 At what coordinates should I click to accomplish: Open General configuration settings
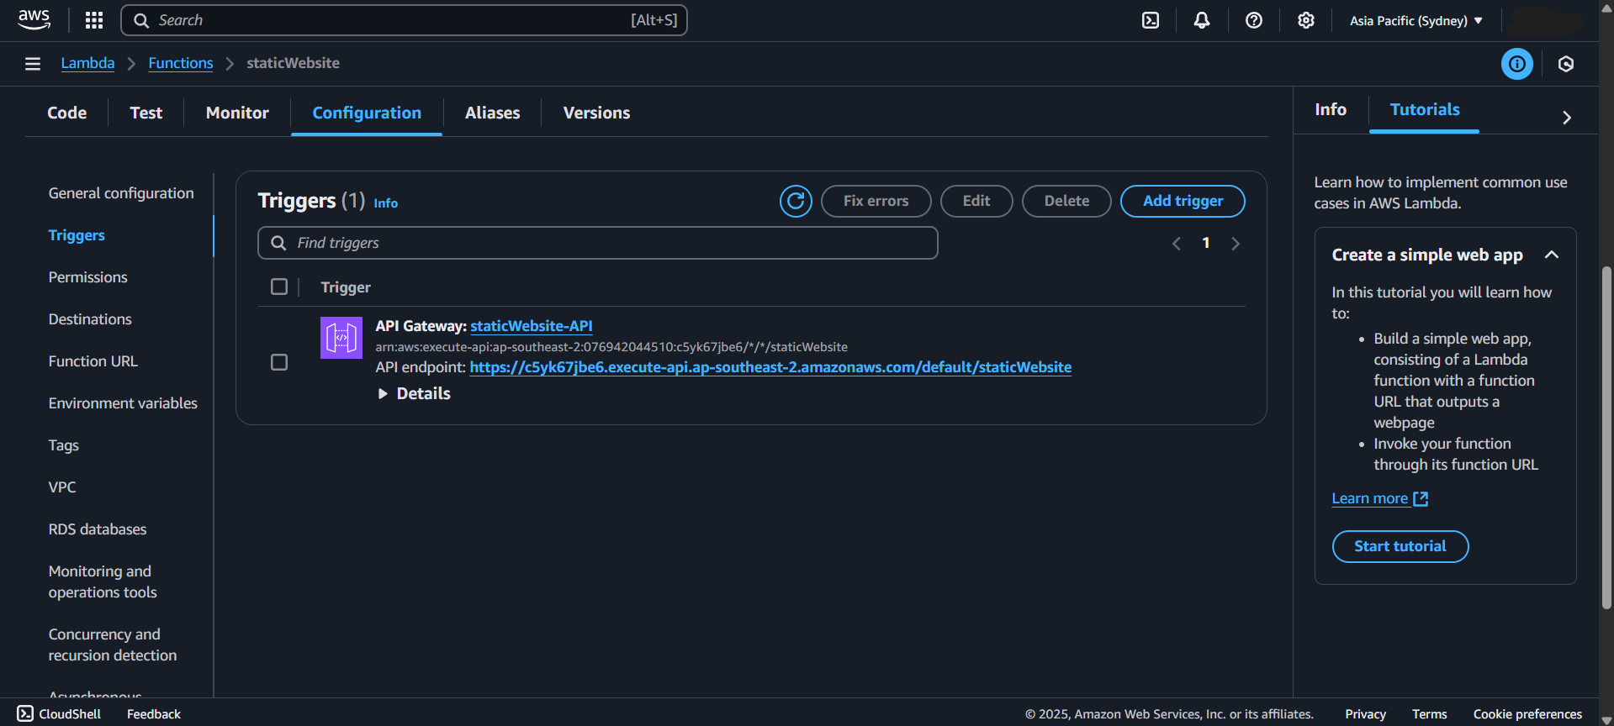tap(121, 193)
